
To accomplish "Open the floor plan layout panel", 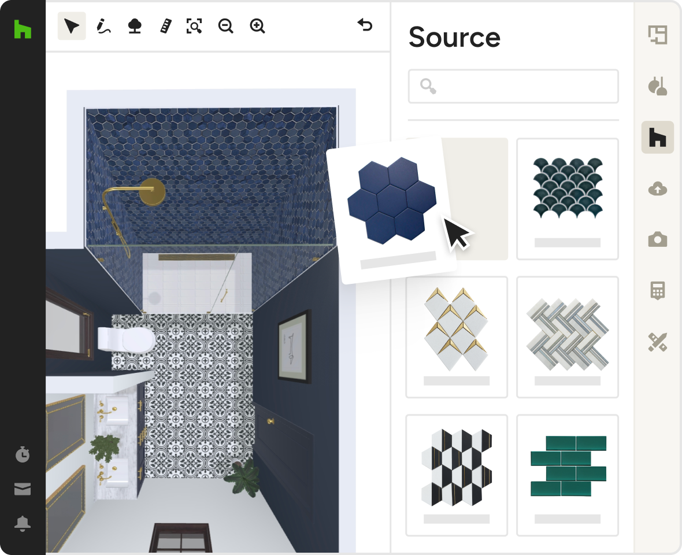I will coord(657,35).
